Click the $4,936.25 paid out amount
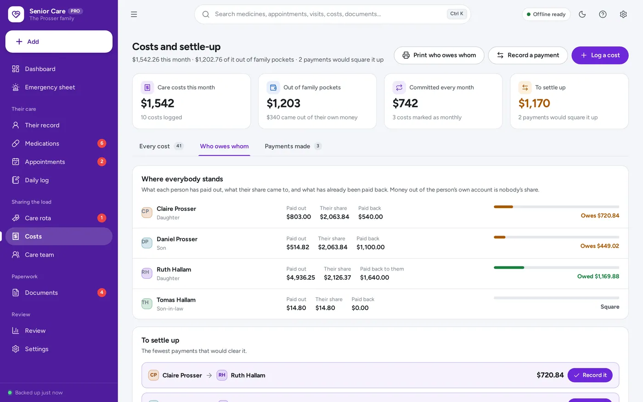Image resolution: width=643 pixels, height=402 pixels. [301, 277]
